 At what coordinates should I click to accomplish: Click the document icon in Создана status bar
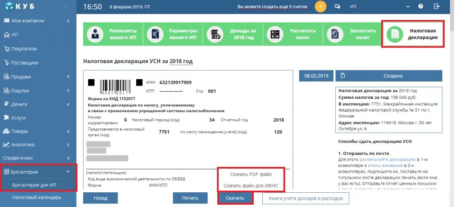342,76
